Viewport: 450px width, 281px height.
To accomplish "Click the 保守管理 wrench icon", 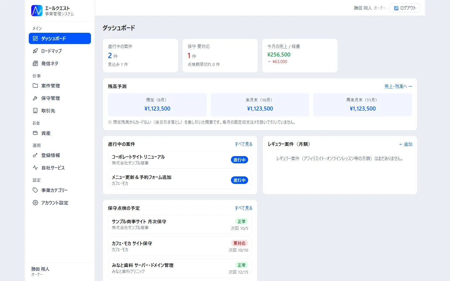I will point(35,98).
